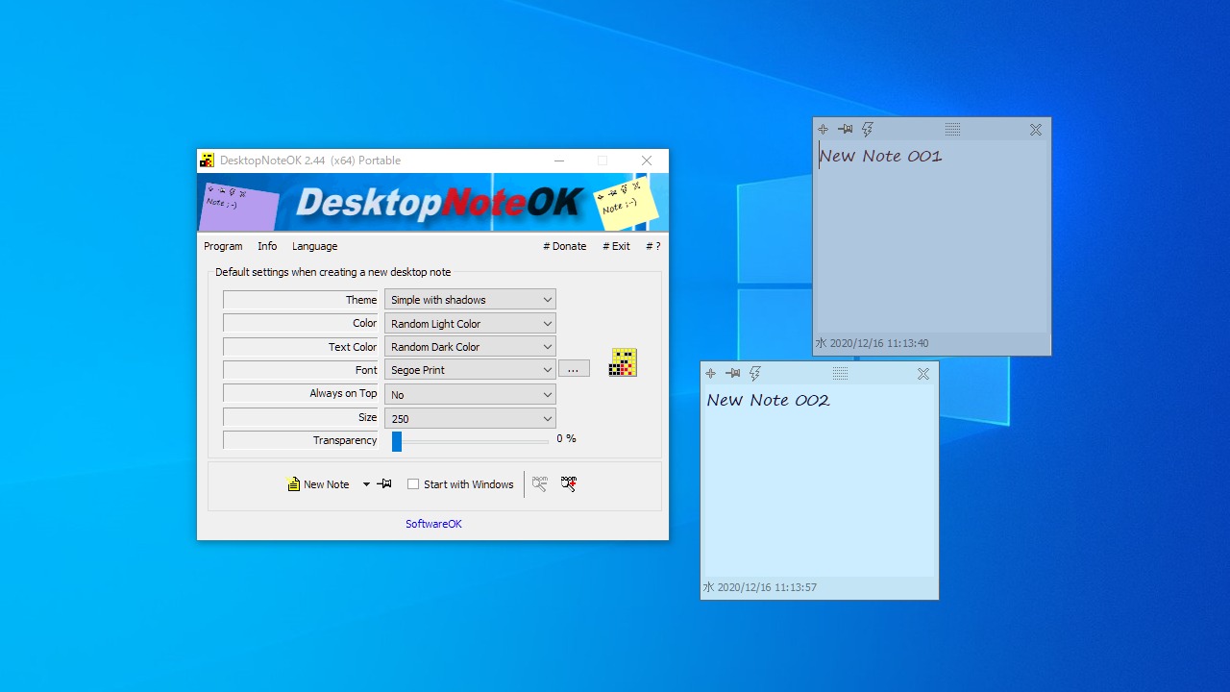This screenshot has width=1230, height=692.
Task: Open the Info menu
Action: 267,246
